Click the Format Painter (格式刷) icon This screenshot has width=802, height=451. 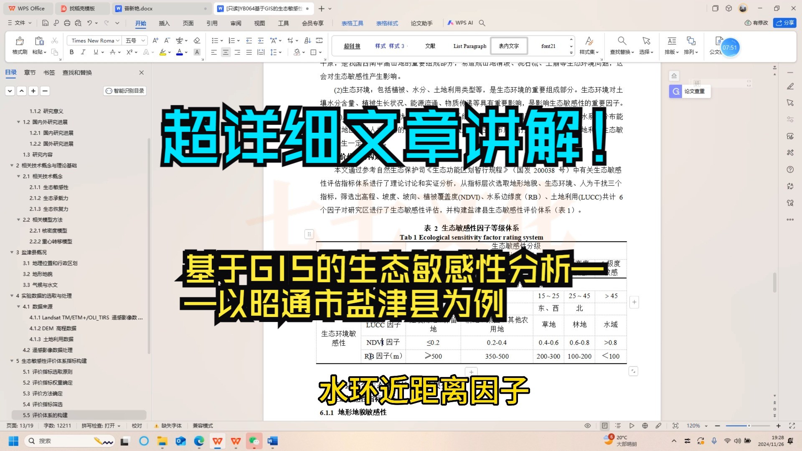[20, 41]
